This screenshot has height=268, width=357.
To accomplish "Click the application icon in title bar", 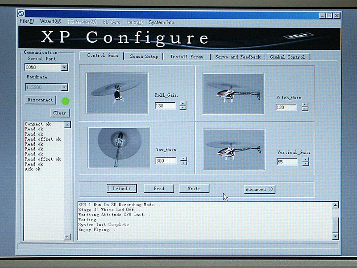I will (21, 15).
